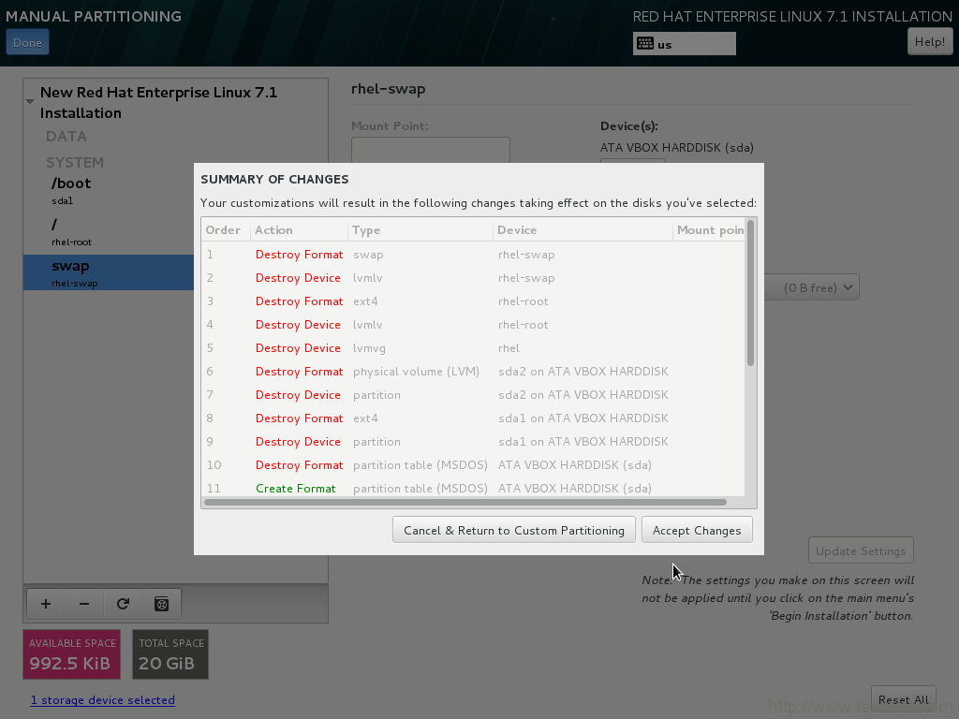Screen dimensions: 959x719
Task: Open the 1 storage device selected link
Action: point(103,700)
